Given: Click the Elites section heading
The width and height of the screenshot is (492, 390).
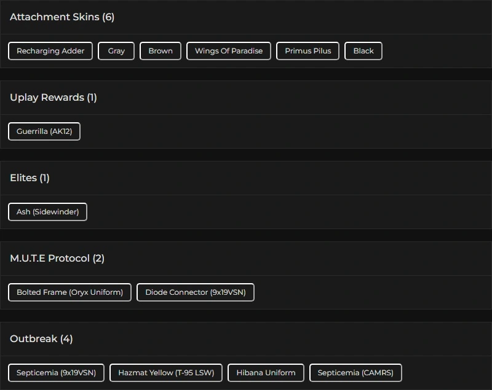Looking at the screenshot, I should [x=23, y=178].
